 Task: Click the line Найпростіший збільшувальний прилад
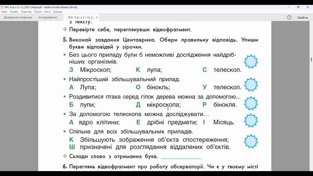(x=125, y=79)
